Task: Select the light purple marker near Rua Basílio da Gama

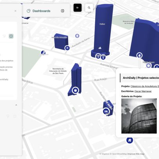Action: tap(77, 36)
